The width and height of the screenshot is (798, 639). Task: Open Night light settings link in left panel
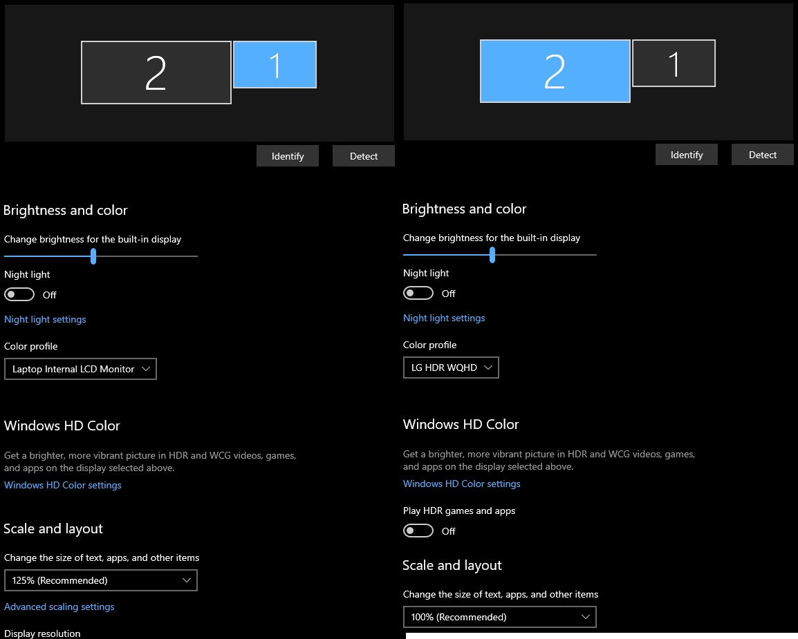point(45,319)
